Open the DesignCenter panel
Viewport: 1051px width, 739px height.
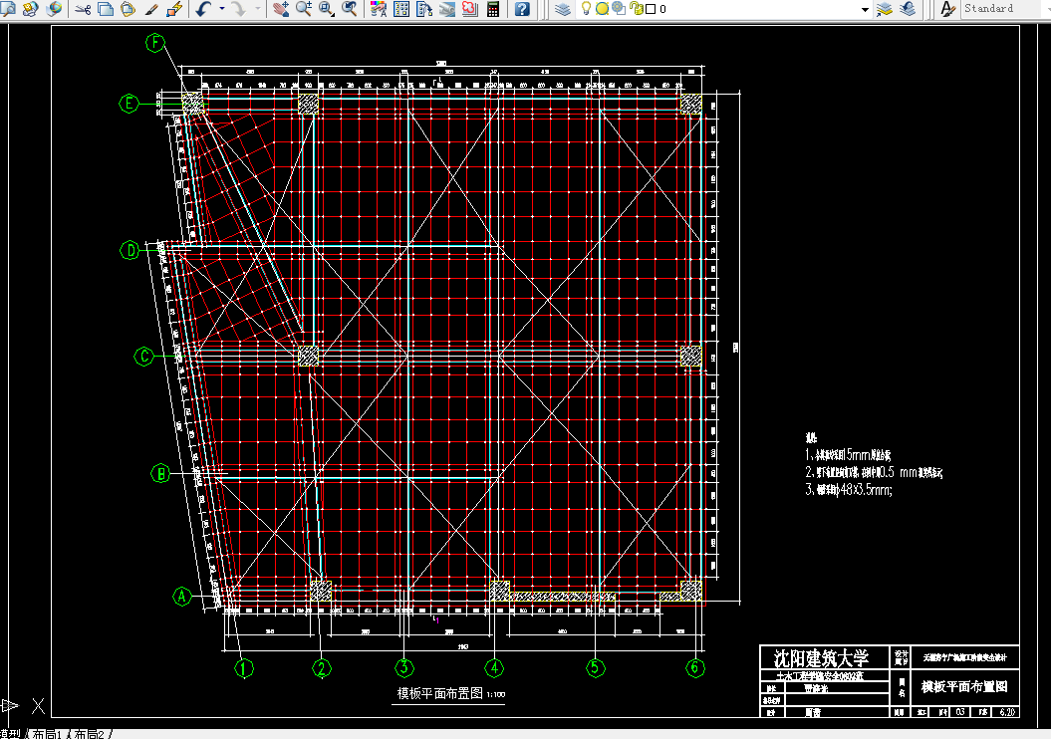[x=401, y=9]
